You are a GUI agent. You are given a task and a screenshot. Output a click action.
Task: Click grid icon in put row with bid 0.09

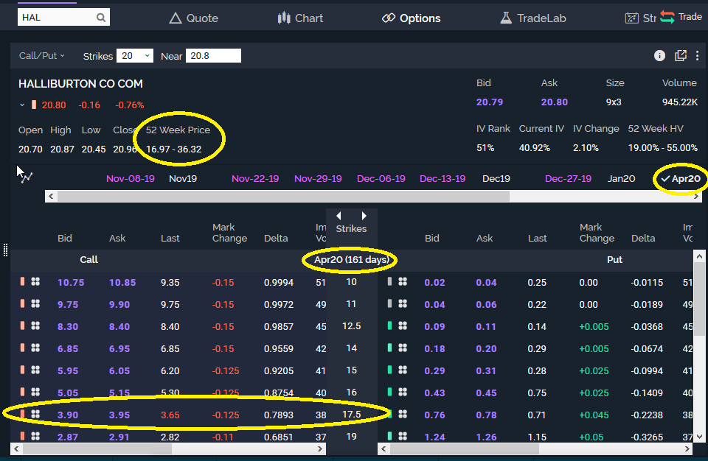[x=403, y=325]
